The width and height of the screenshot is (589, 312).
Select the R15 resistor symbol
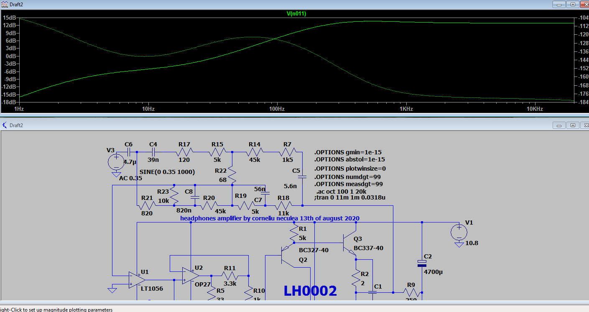(218, 151)
